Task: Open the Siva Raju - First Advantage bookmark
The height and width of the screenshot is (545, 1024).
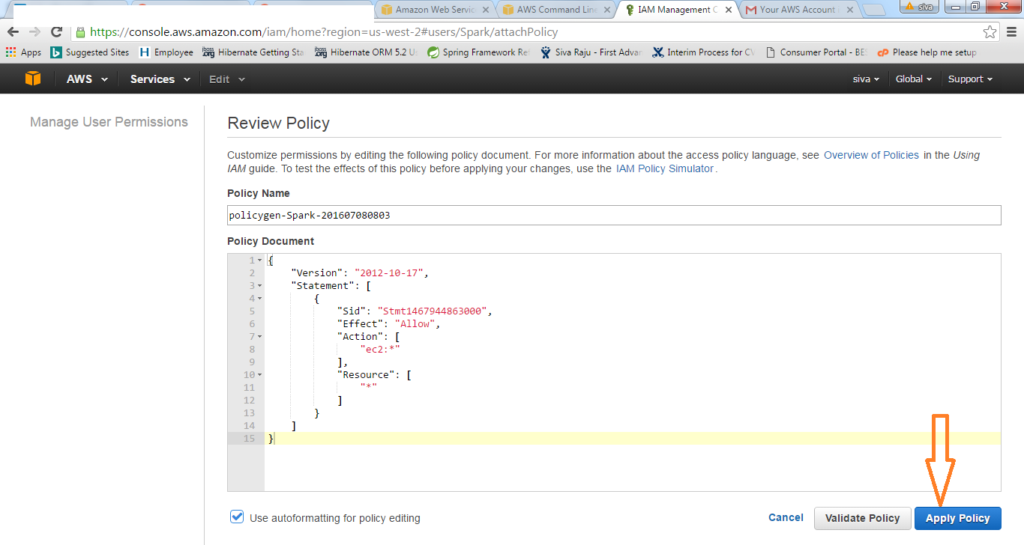Action: (x=590, y=52)
